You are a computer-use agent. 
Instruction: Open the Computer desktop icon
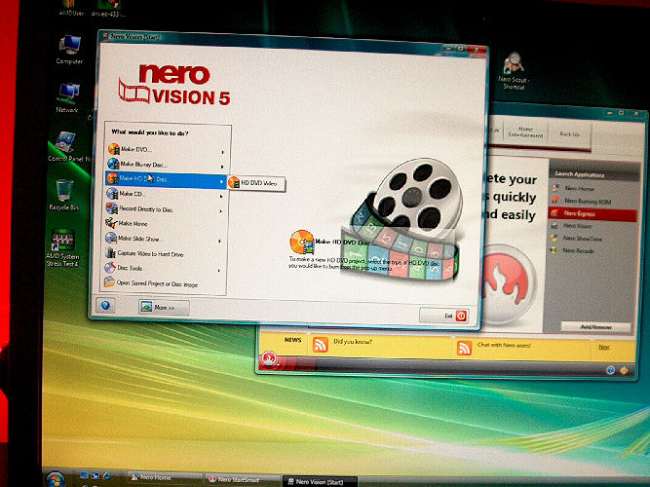(69, 50)
